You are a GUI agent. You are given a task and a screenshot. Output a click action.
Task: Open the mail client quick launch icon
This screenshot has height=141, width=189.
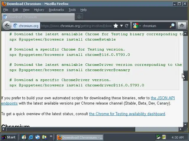pyautogui.click(x=38, y=137)
